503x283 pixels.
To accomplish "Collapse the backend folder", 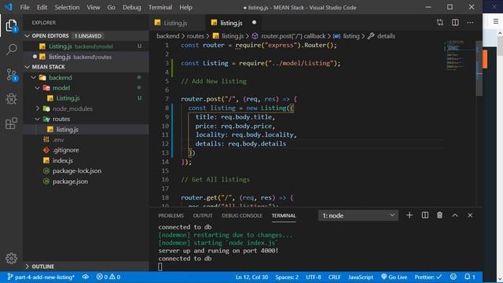I will 33,78.
